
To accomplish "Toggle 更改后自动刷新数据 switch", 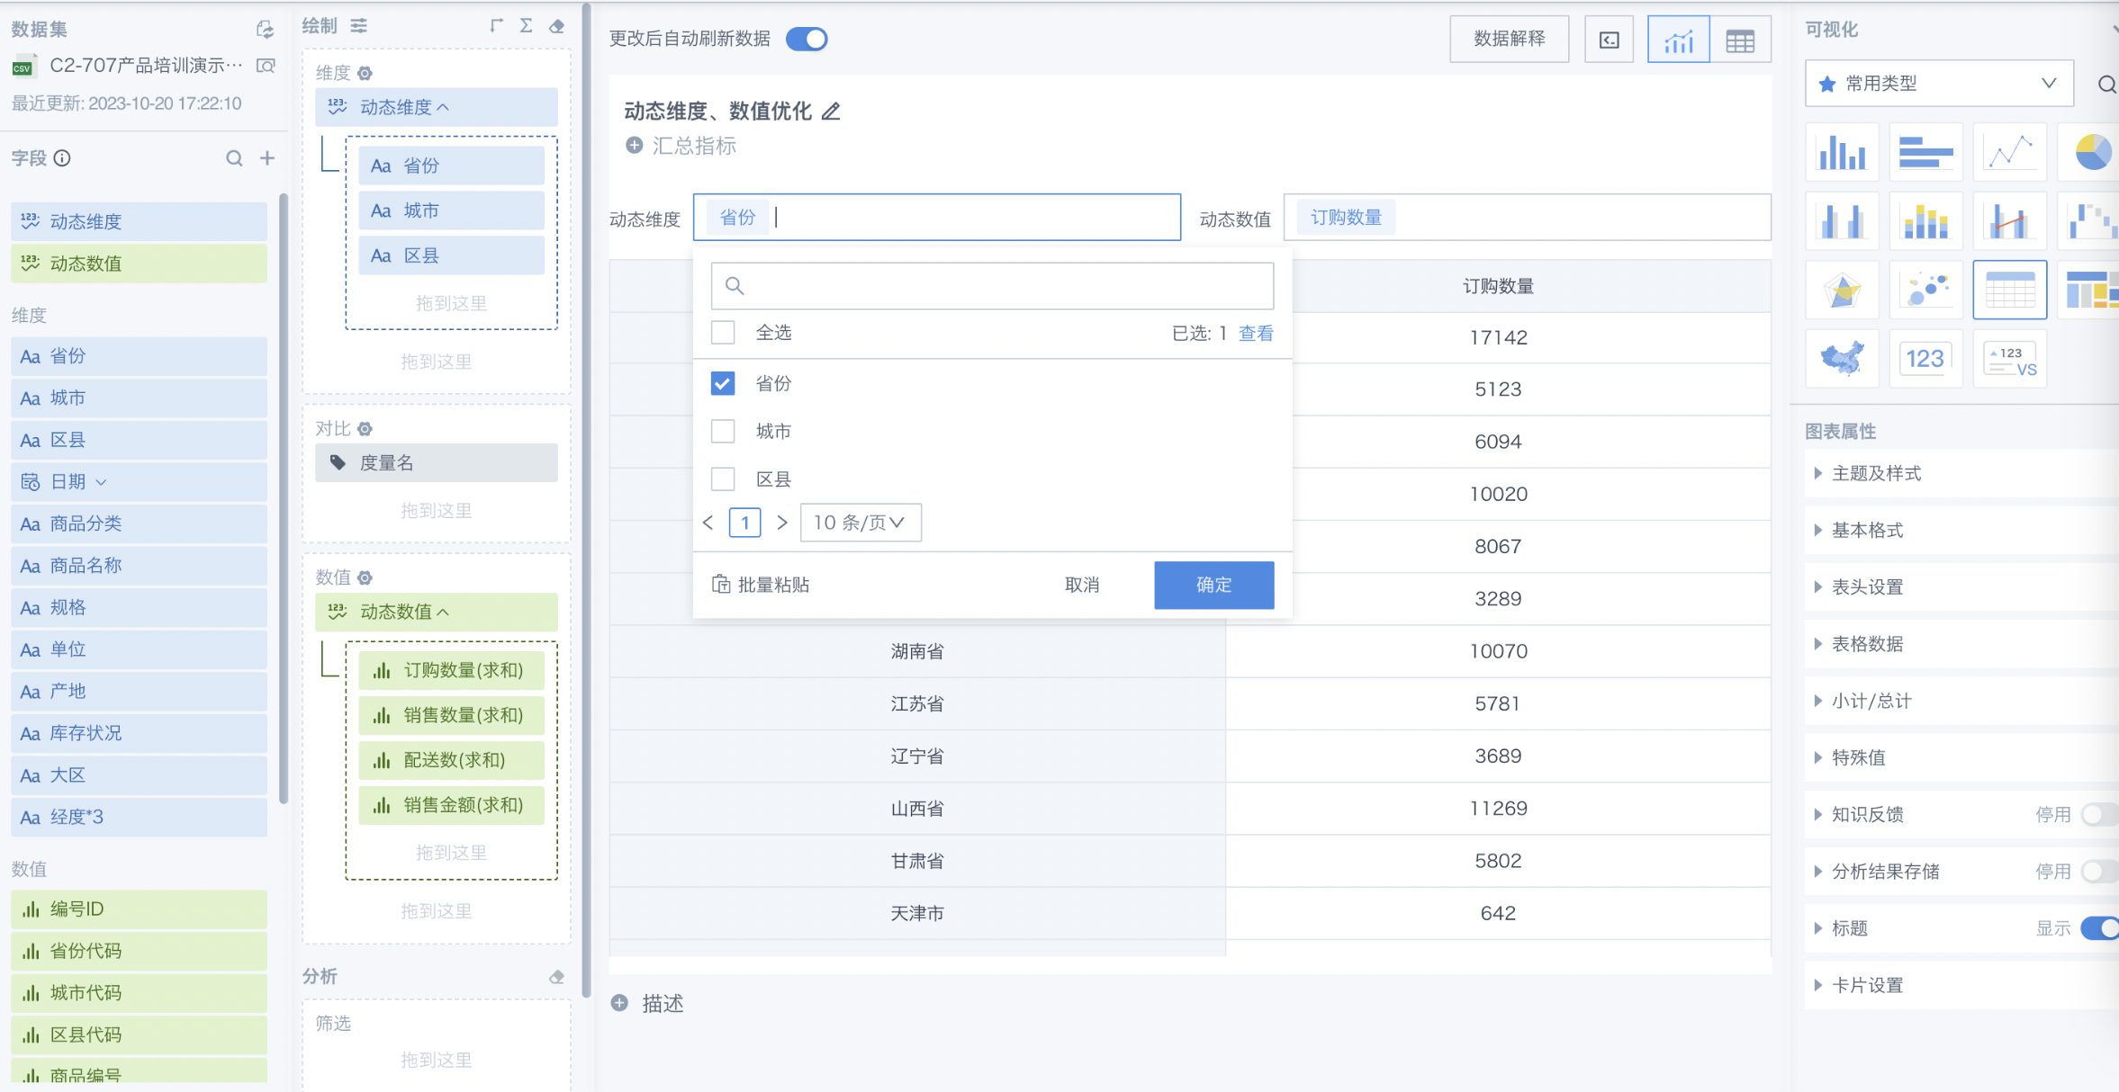I will 807,39.
